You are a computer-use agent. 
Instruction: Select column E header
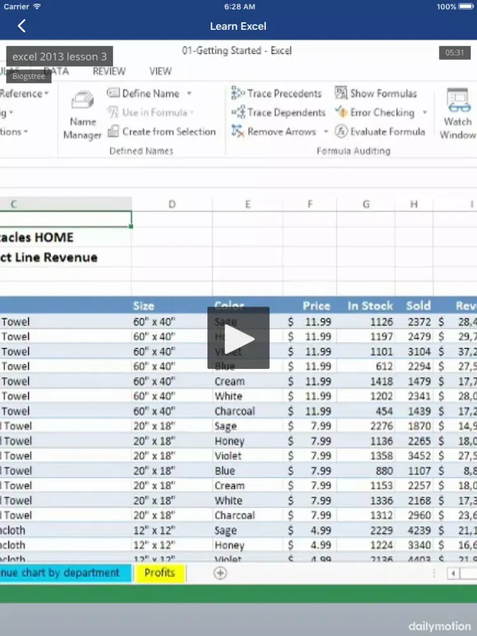[248, 204]
